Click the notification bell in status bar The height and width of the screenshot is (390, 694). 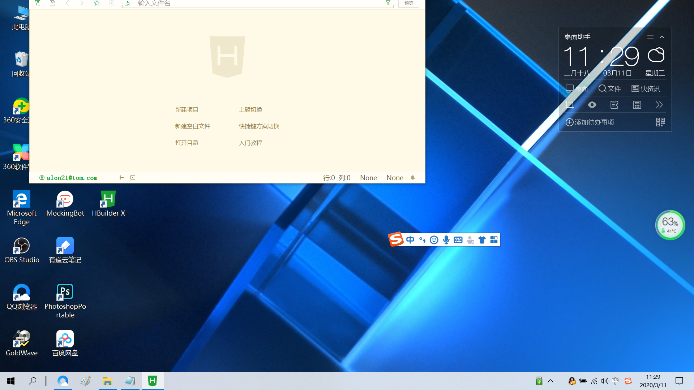coord(413,178)
